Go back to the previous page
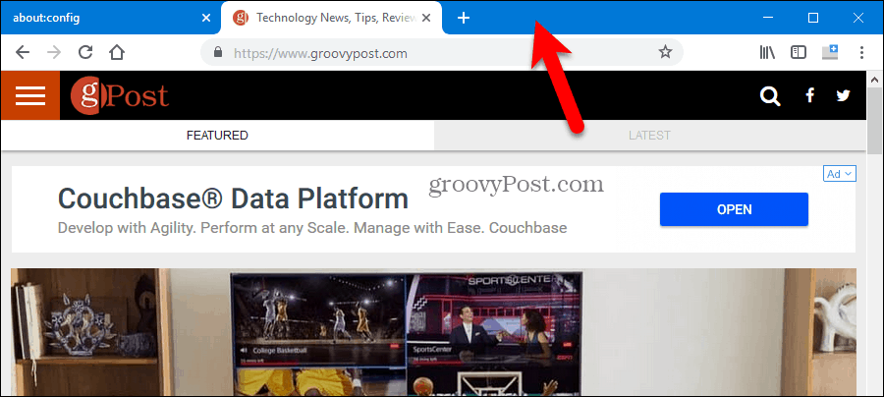884x397 pixels. 23,52
